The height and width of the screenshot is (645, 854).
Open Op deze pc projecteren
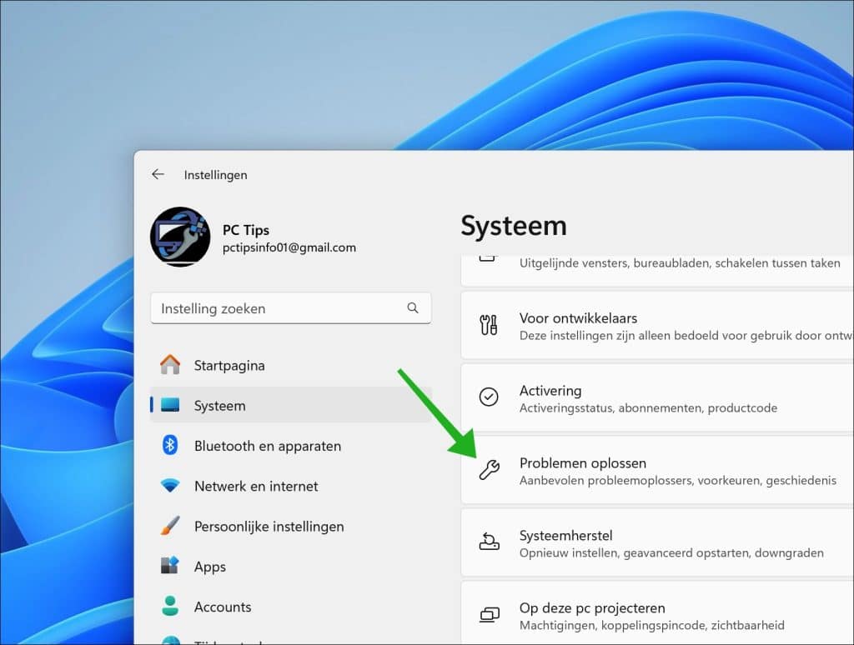(657, 612)
